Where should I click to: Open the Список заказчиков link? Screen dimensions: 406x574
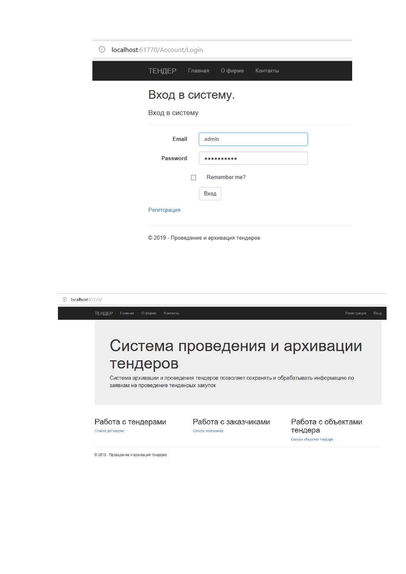208,431
